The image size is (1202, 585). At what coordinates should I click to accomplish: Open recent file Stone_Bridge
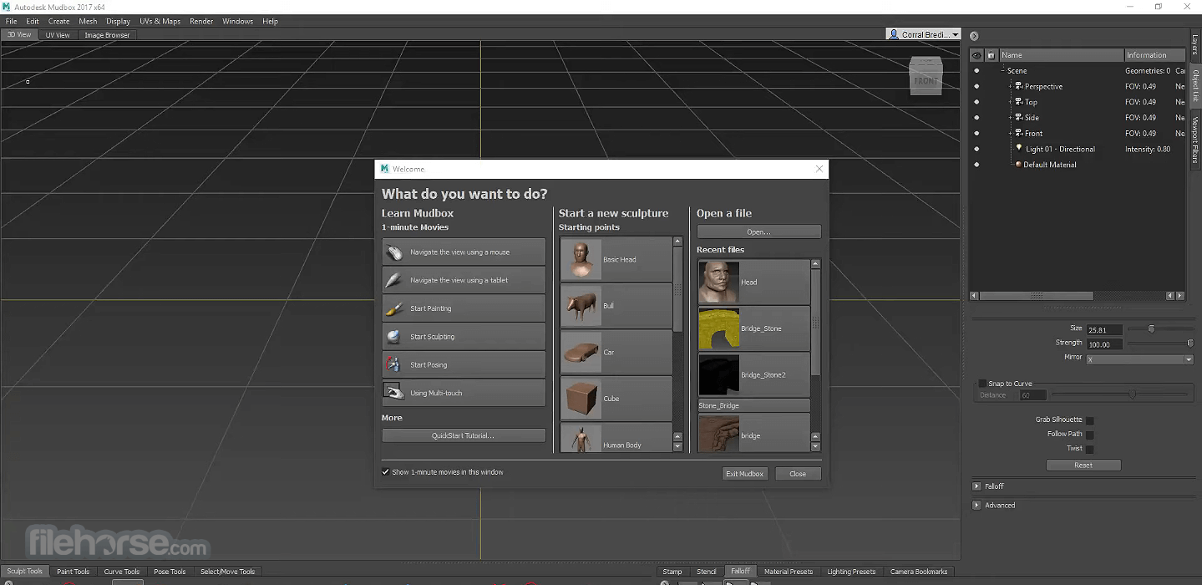coord(753,405)
